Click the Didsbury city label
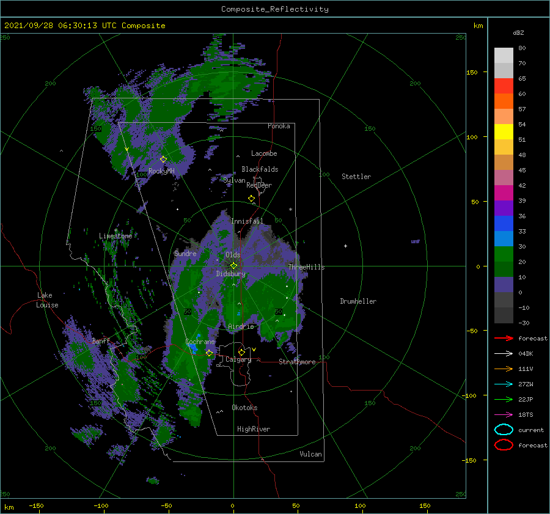The height and width of the screenshot is (514, 550). (x=230, y=274)
